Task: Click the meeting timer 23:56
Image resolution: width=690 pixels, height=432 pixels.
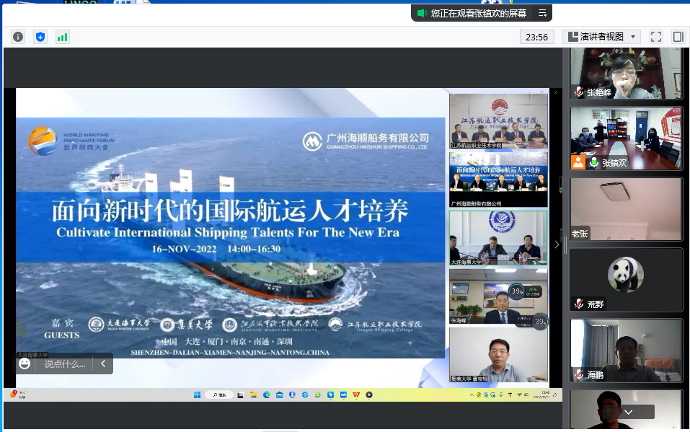Action: click(536, 37)
